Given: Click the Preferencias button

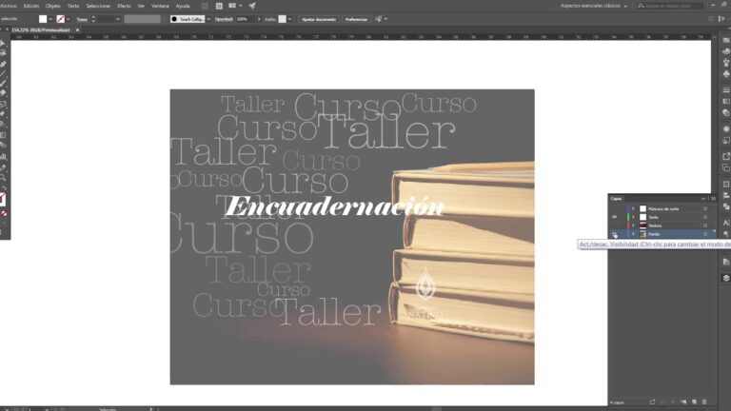Looking at the screenshot, I should 356,19.
